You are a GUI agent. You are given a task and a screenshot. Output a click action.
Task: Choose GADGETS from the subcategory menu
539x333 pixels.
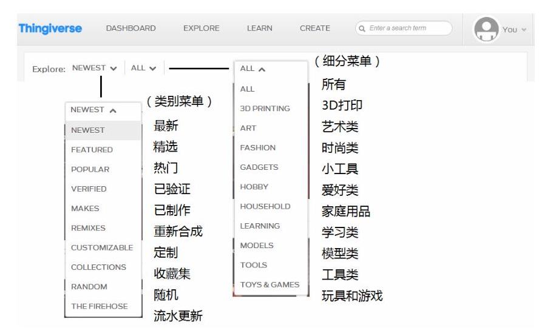click(259, 167)
